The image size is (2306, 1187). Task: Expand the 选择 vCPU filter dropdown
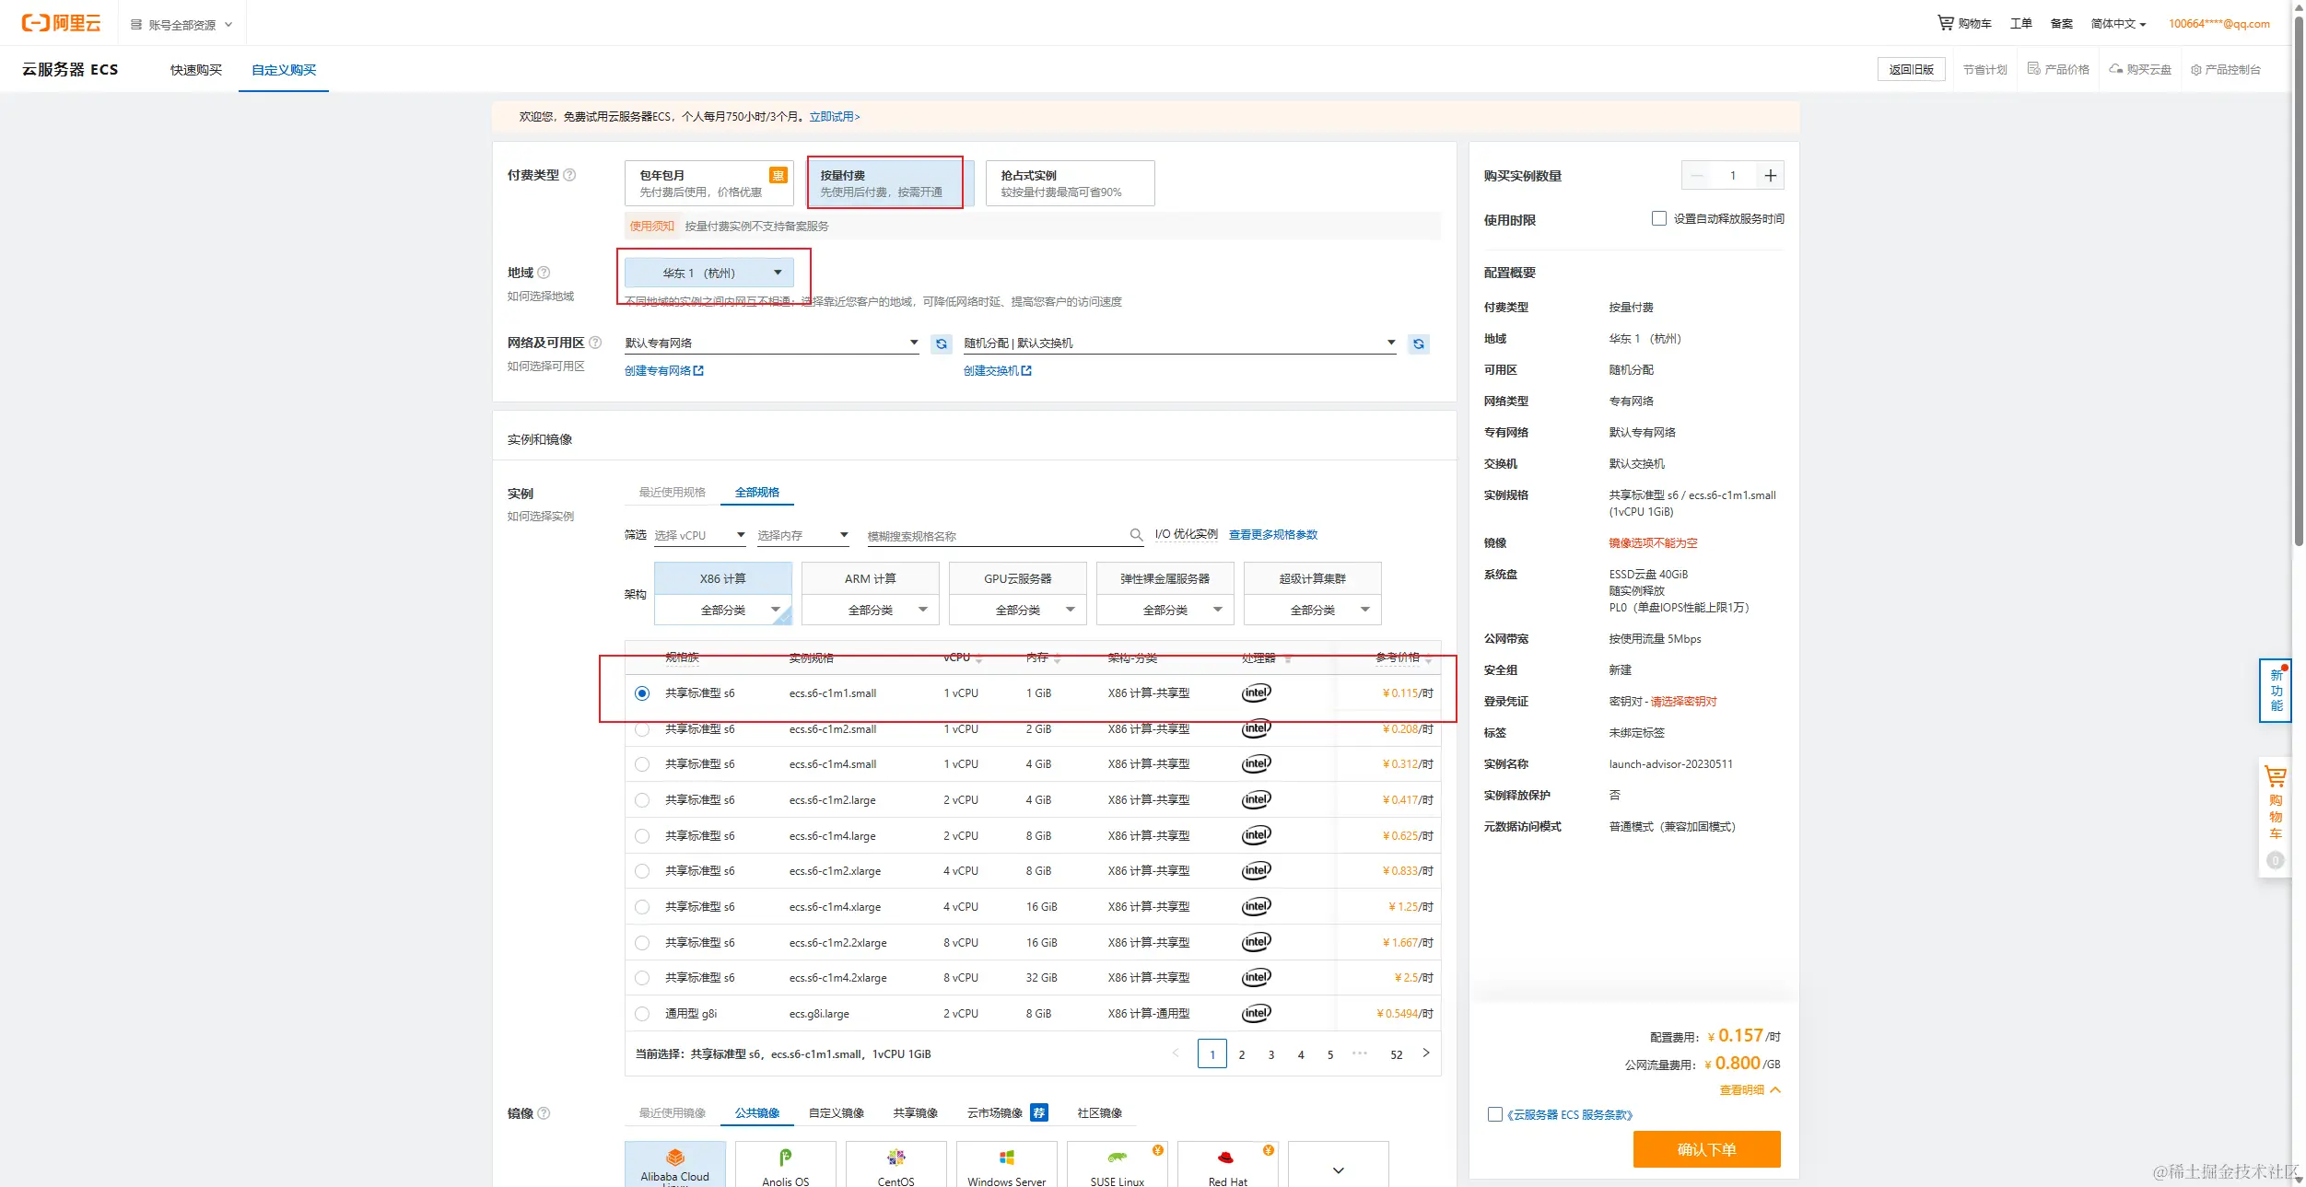pyautogui.click(x=699, y=535)
